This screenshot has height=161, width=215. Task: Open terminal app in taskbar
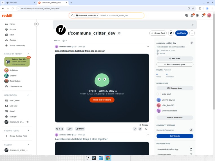[94, 158]
